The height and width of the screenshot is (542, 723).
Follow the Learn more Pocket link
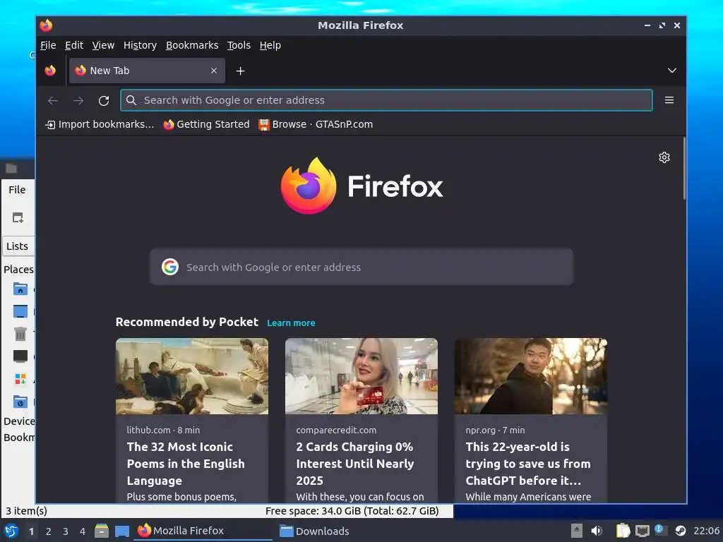pos(291,323)
